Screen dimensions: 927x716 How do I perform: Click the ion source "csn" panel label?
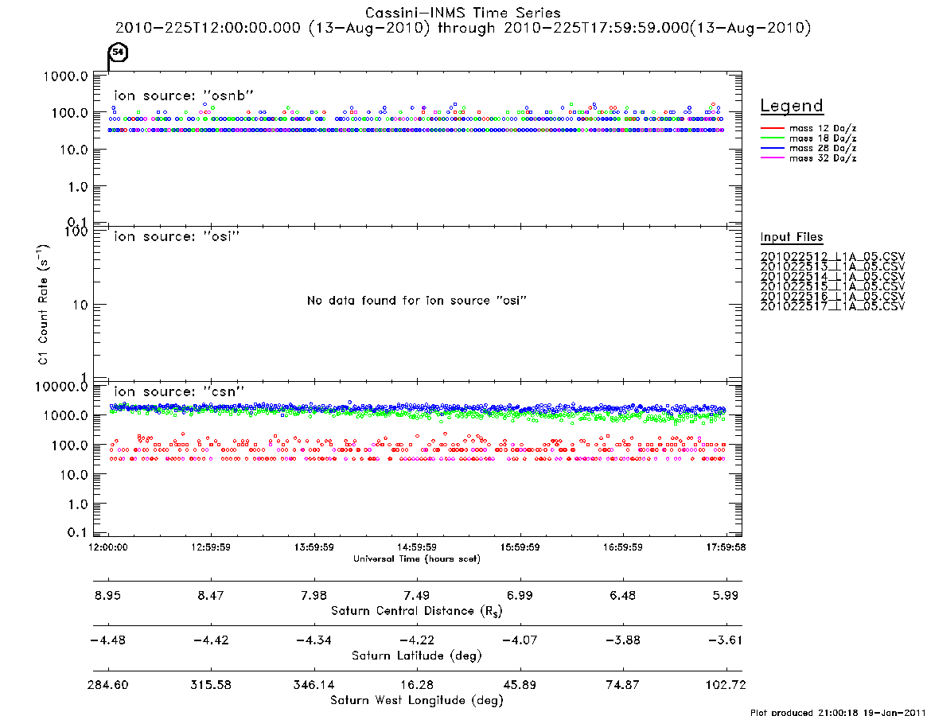[x=179, y=391]
